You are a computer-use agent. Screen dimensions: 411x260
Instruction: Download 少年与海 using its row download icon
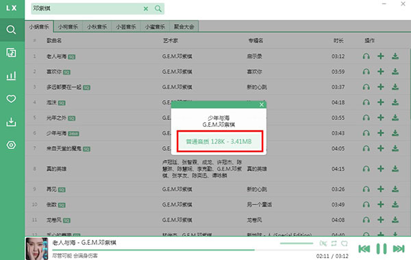tap(395, 133)
